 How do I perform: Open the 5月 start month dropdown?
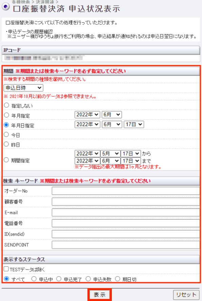click(110, 154)
